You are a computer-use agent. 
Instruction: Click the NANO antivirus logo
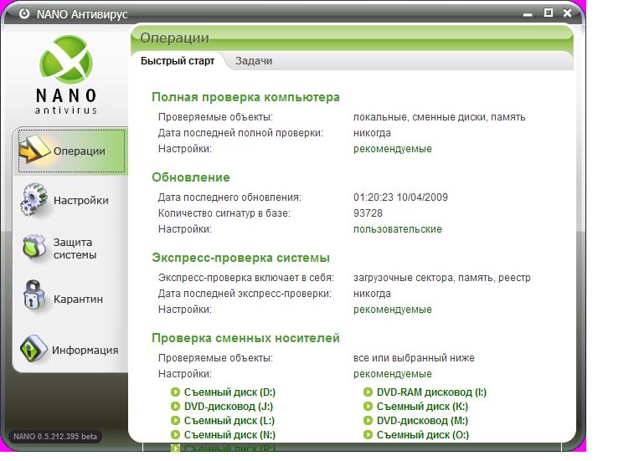point(66,73)
